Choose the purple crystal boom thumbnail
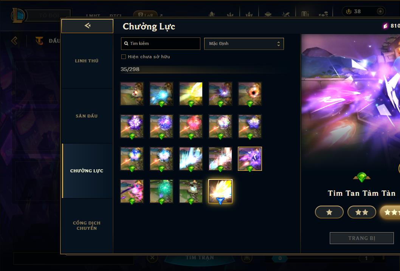 [250, 159]
